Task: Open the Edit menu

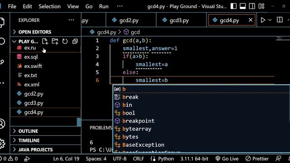Action: pyautogui.click(x=27, y=6)
